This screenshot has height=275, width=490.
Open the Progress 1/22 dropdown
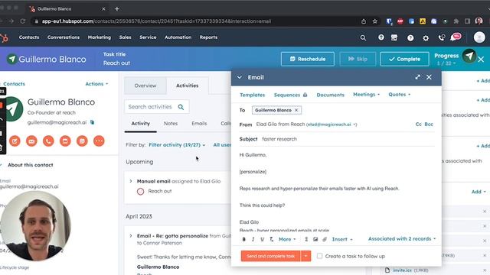(446, 63)
